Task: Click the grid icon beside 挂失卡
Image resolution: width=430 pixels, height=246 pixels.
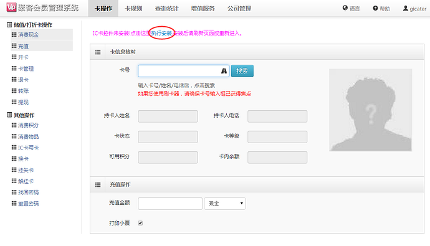Action: click(x=14, y=170)
